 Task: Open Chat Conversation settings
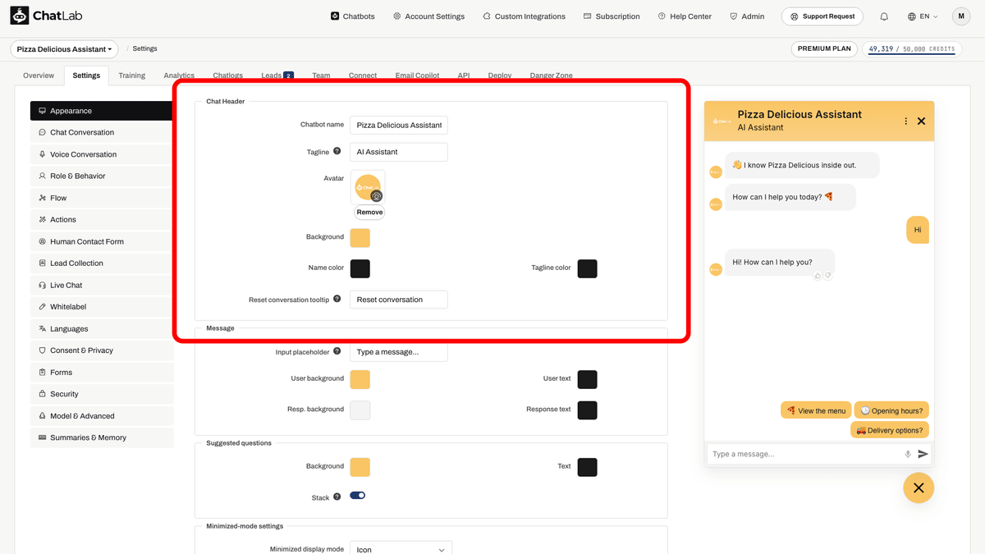102,132
